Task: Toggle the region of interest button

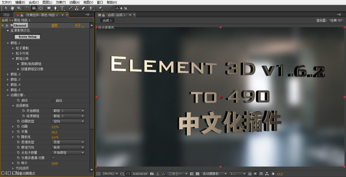Action: click(x=128, y=174)
